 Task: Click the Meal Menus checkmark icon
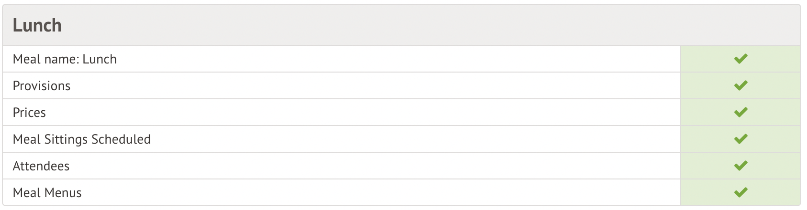[x=740, y=192]
